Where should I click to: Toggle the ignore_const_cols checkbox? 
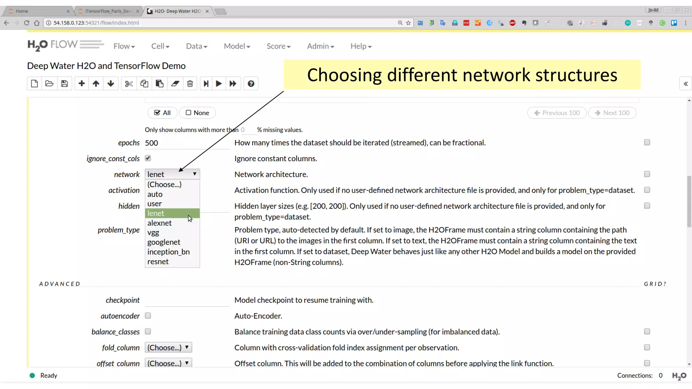(x=148, y=158)
